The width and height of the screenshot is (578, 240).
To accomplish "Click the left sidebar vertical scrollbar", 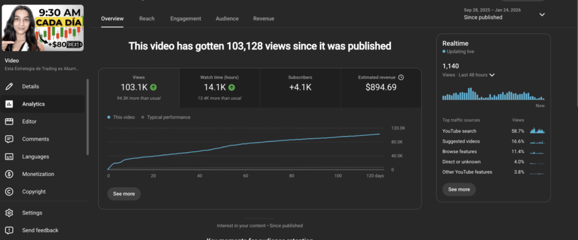I will (88, 117).
